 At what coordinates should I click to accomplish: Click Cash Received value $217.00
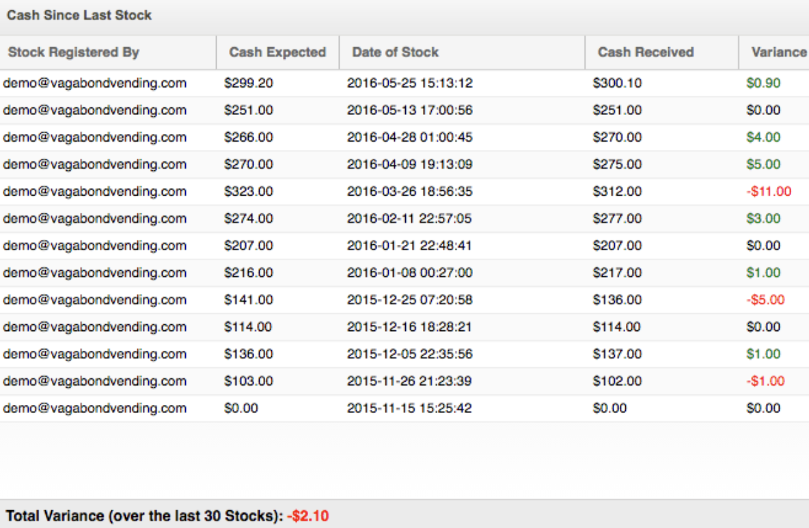tap(617, 273)
